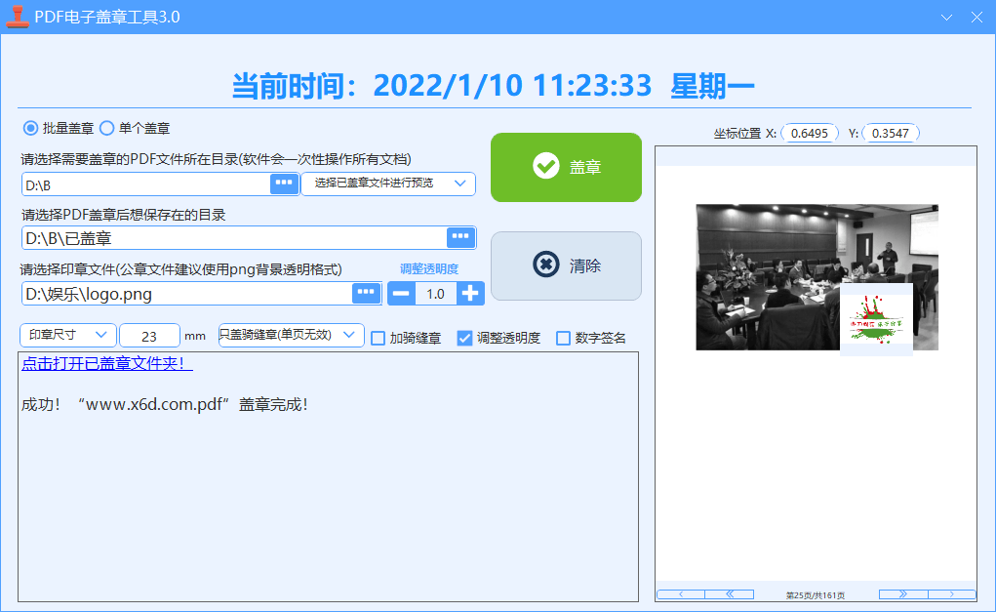Screen dimensions: 996x612
Task: Click the minus icon to lower transparency
Action: point(401,292)
